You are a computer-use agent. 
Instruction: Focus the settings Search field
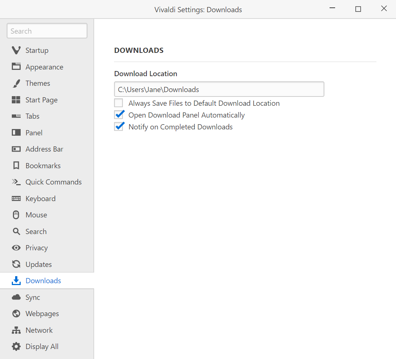47,31
